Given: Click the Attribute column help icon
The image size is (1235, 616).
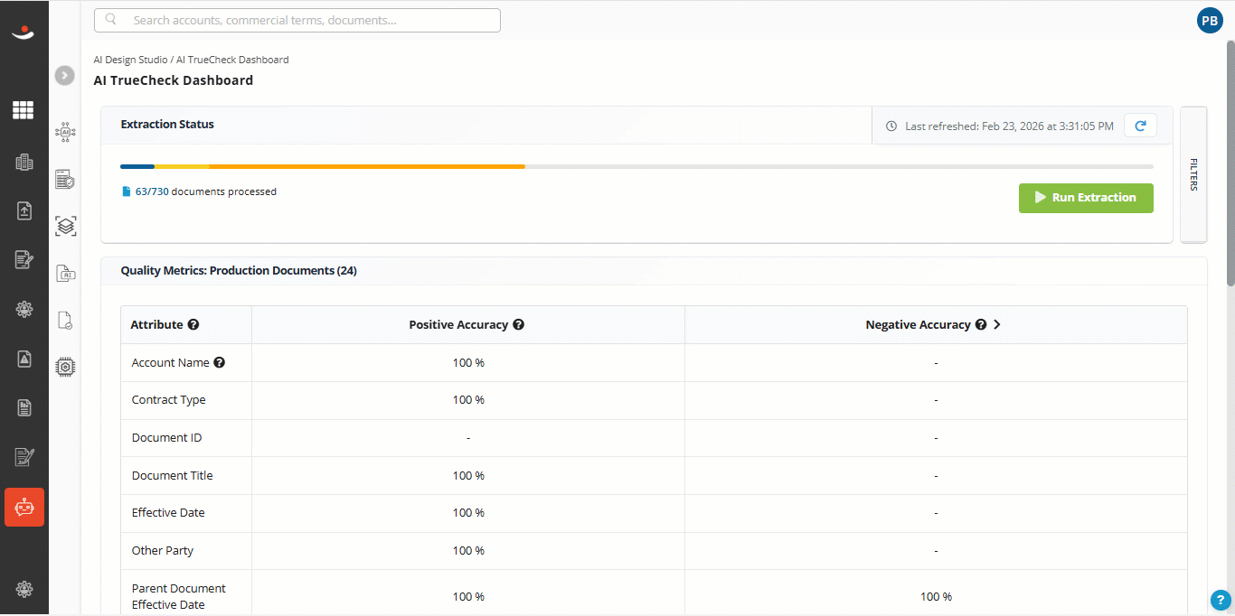Looking at the screenshot, I should pyautogui.click(x=193, y=324).
